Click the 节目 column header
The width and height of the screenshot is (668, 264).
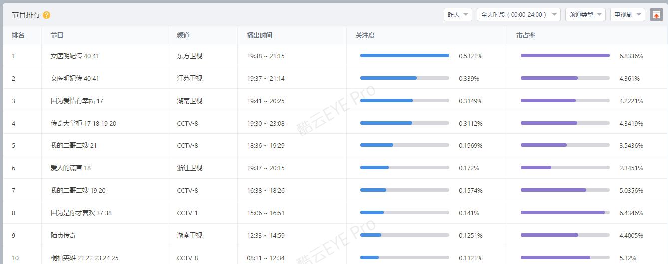[x=57, y=35]
